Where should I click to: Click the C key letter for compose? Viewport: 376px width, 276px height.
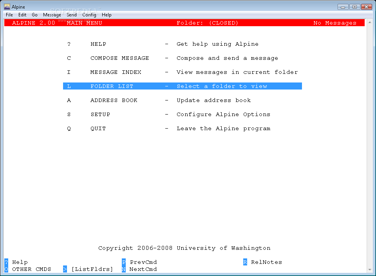click(69, 58)
